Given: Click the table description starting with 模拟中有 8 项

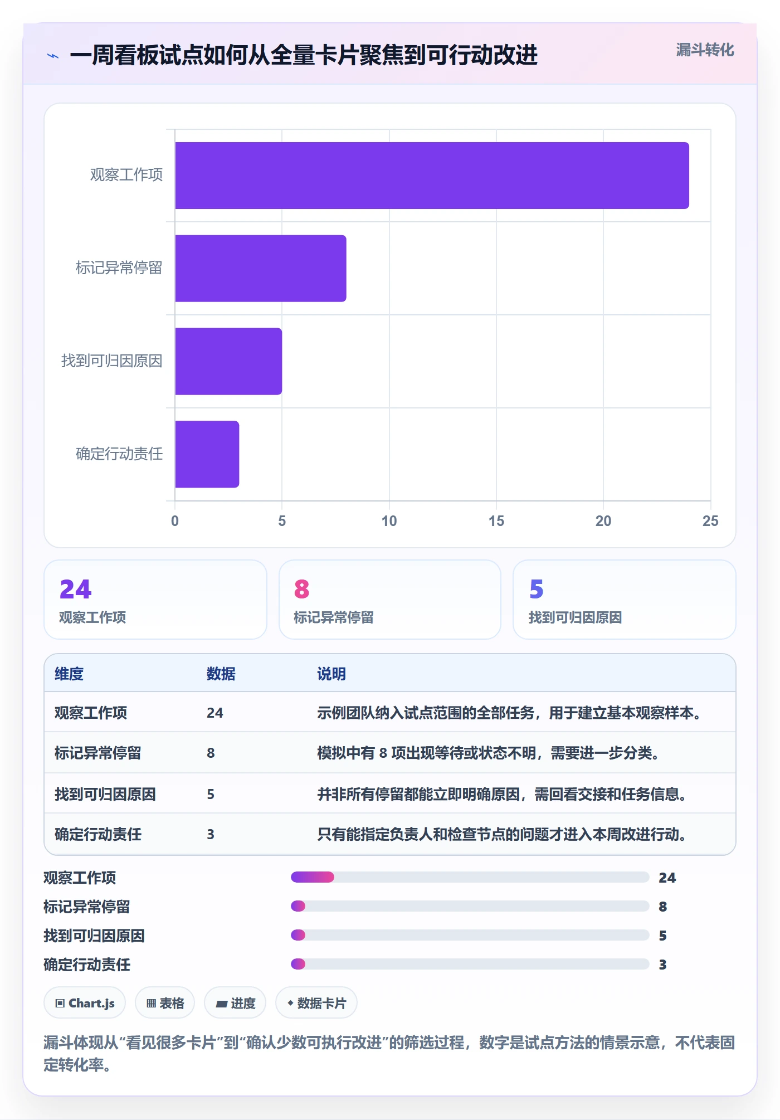Looking at the screenshot, I should coord(489,753).
